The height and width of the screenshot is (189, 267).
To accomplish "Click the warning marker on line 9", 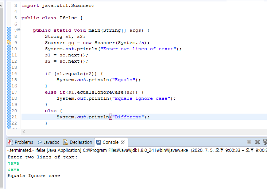I will pos(9,42).
